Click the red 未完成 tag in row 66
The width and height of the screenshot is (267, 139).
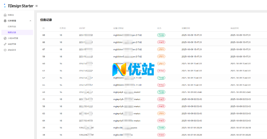pos(161,42)
